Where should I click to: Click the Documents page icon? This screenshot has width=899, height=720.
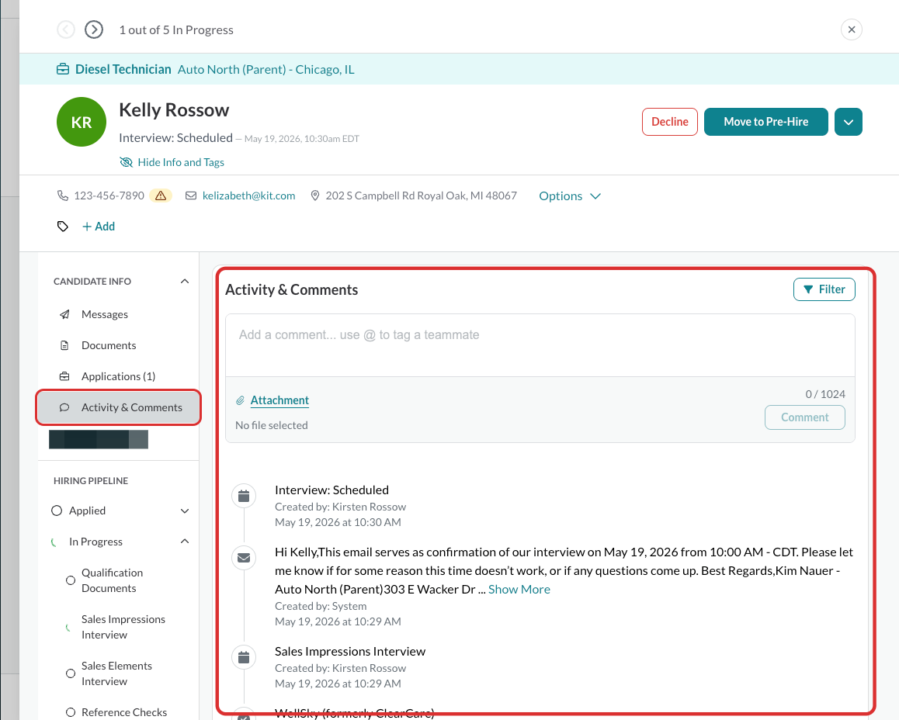[64, 345]
